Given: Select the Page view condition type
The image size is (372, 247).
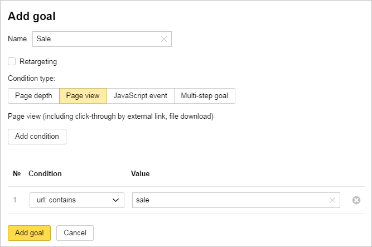Looking at the screenshot, I should (83, 96).
